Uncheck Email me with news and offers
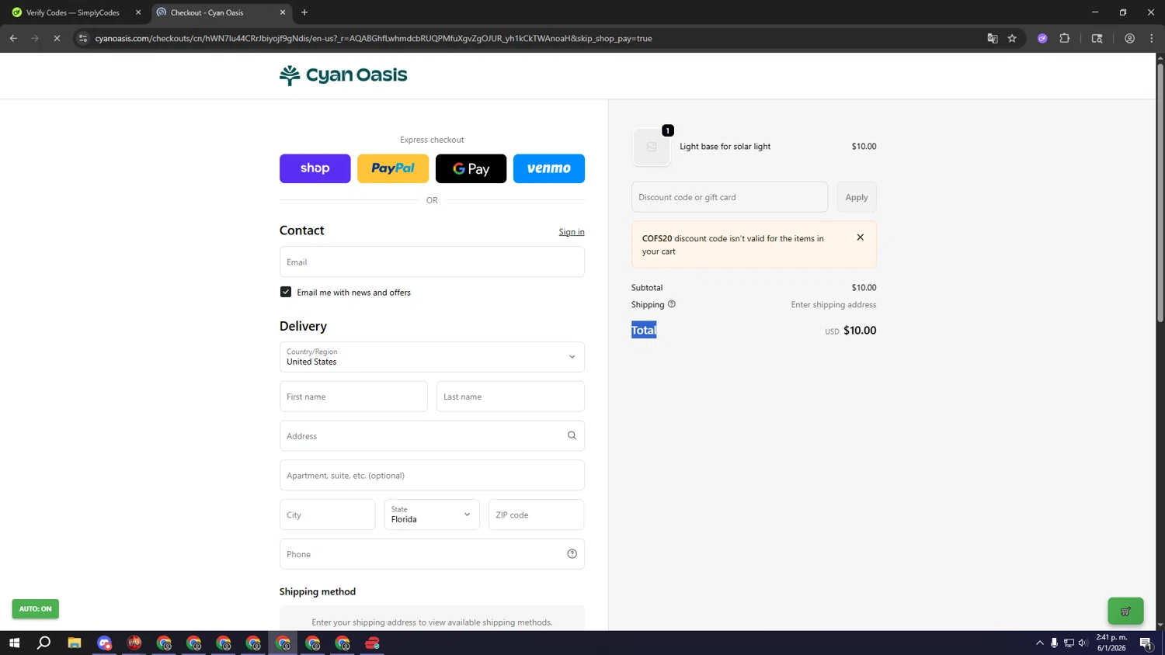The width and height of the screenshot is (1165, 655). [x=286, y=292]
